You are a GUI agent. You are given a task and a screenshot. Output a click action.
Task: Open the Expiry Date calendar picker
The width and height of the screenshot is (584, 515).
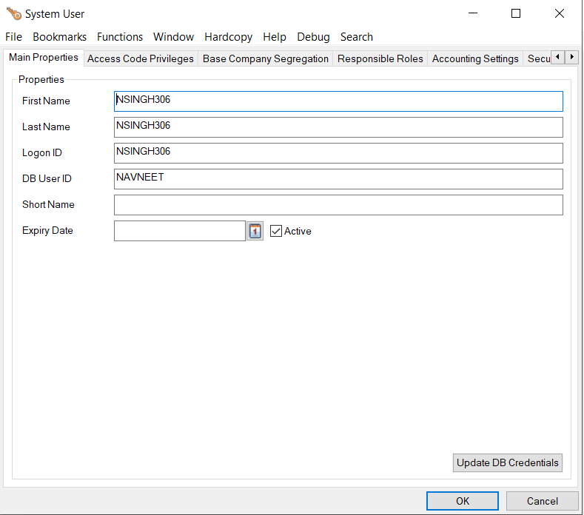[255, 231]
